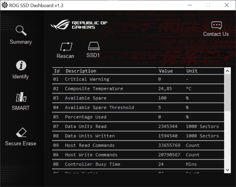Close the ROG SSD Dashboard window
This screenshot has height=187, width=236.
[227, 5]
